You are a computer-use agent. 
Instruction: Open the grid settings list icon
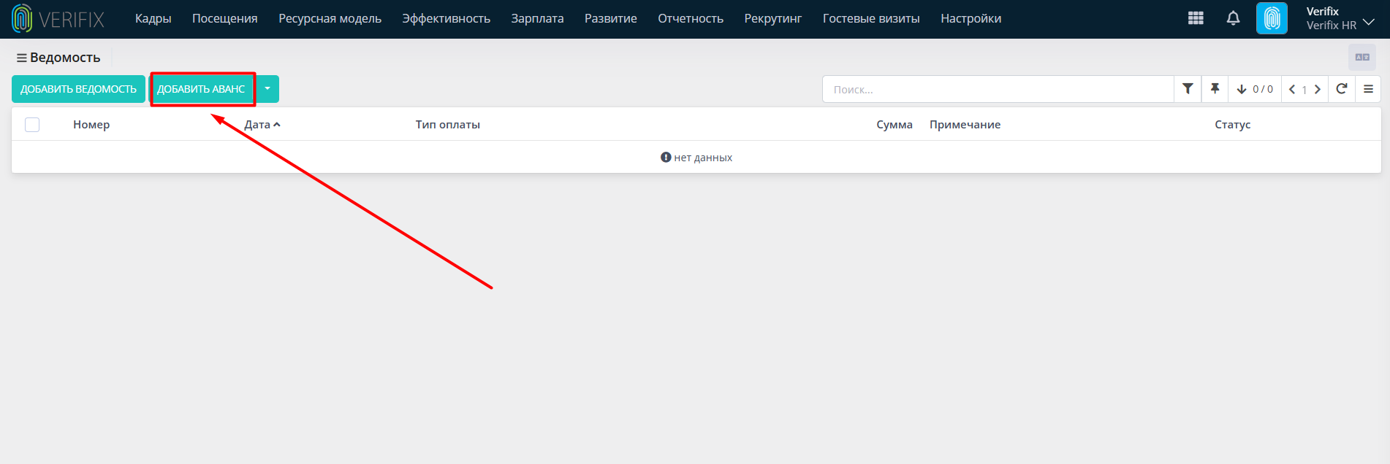(x=1368, y=89)
